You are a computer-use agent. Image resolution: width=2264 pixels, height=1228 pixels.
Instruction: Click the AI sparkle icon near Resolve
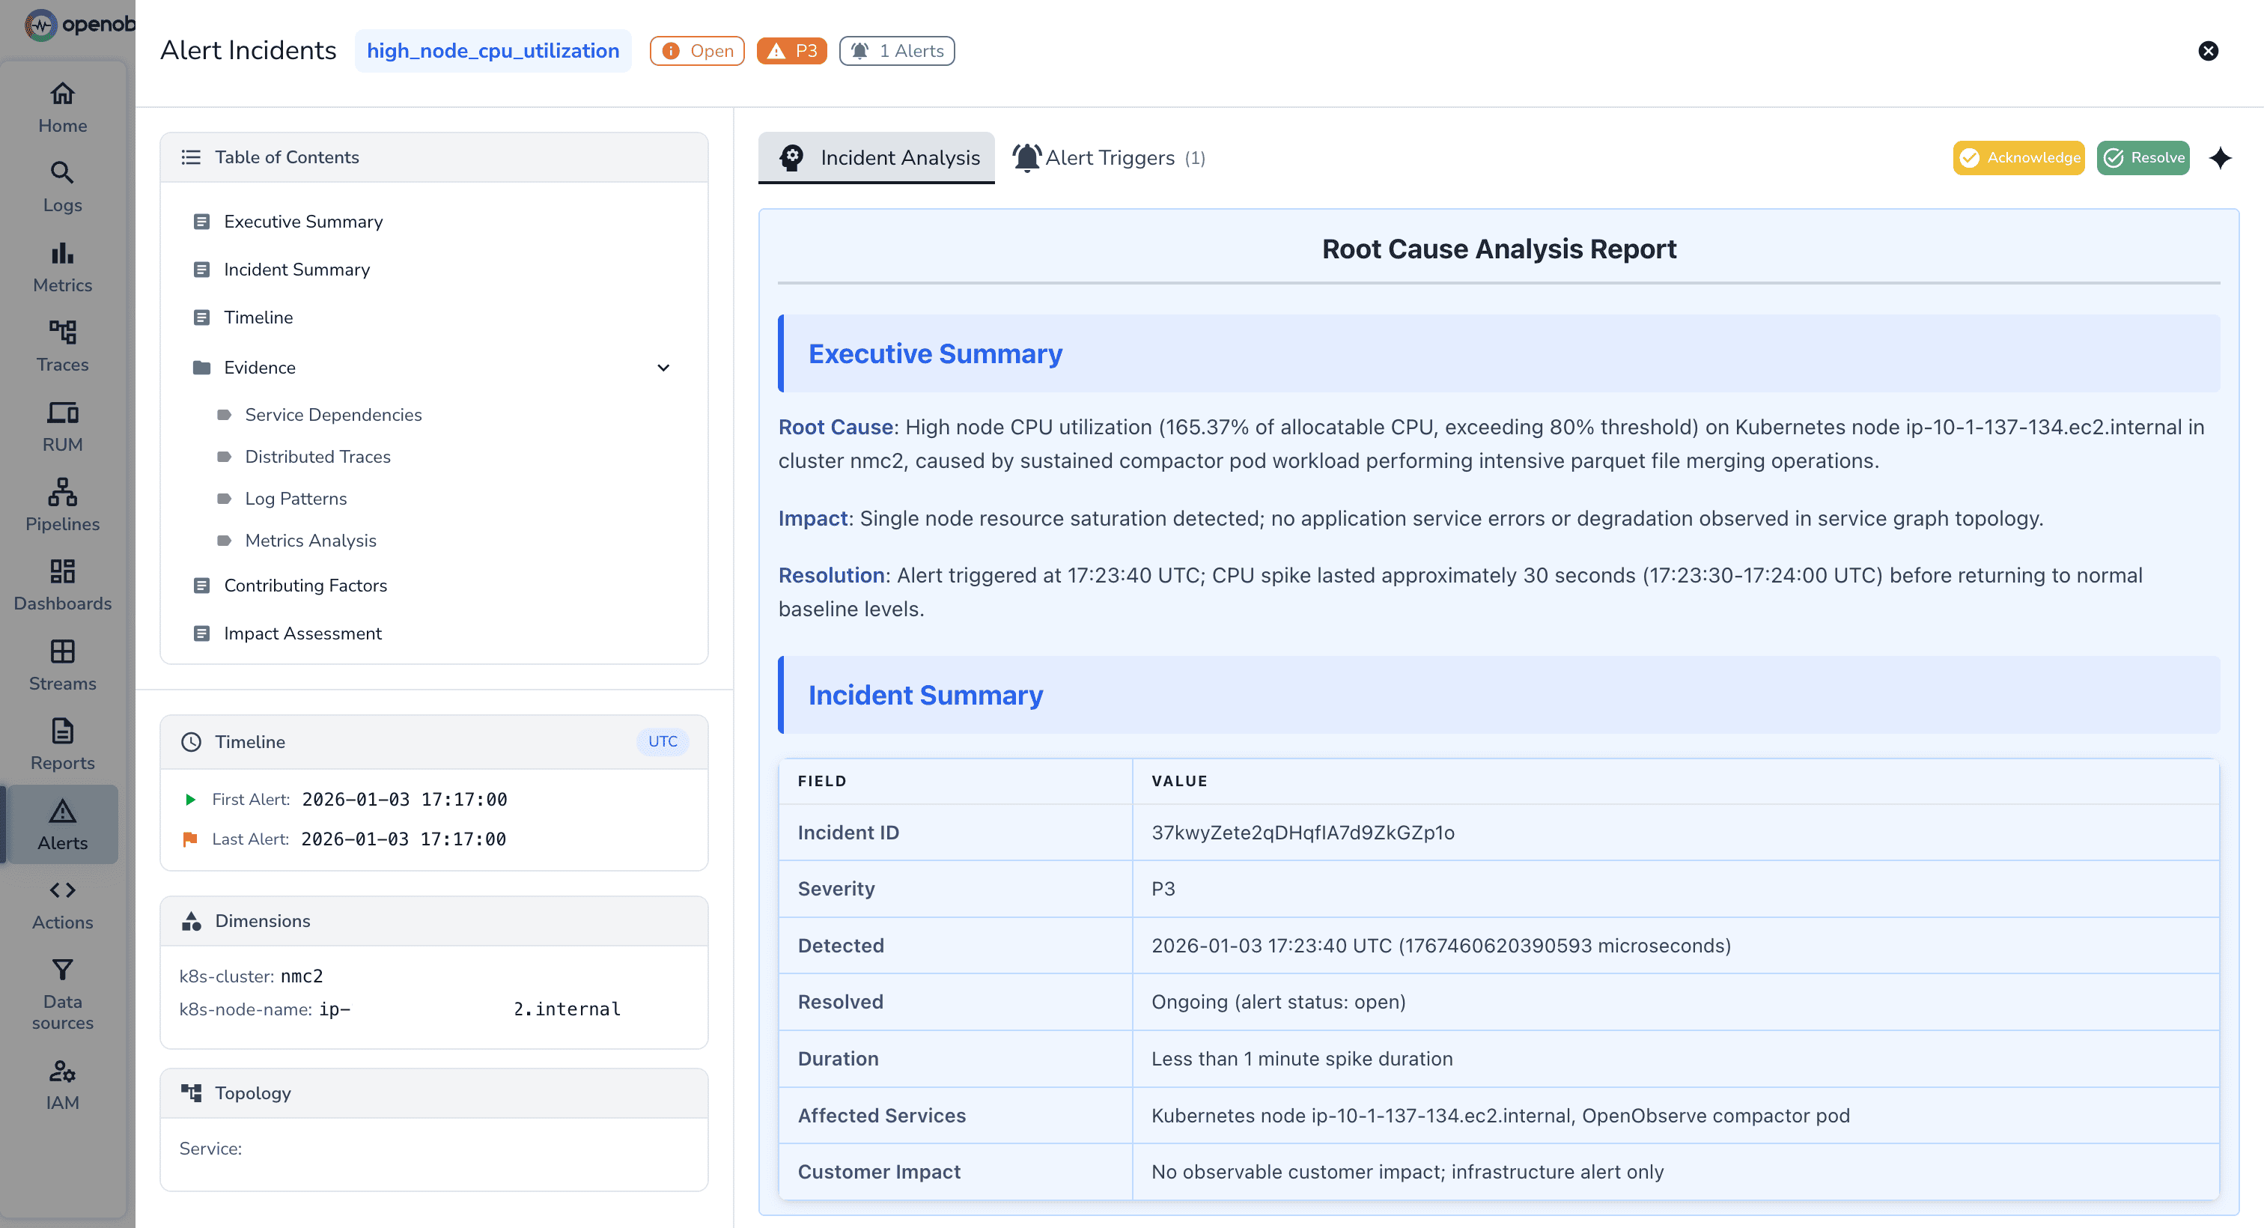[2221, 158]
